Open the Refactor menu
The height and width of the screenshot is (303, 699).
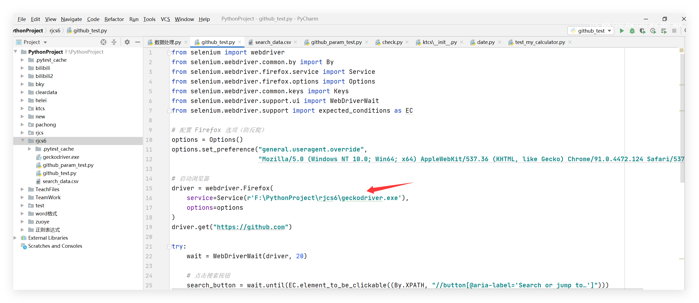[114, 19]
